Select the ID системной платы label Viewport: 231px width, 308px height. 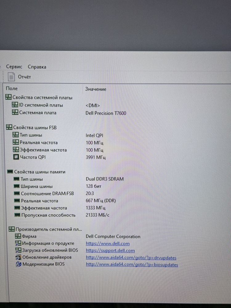(41, 105)
